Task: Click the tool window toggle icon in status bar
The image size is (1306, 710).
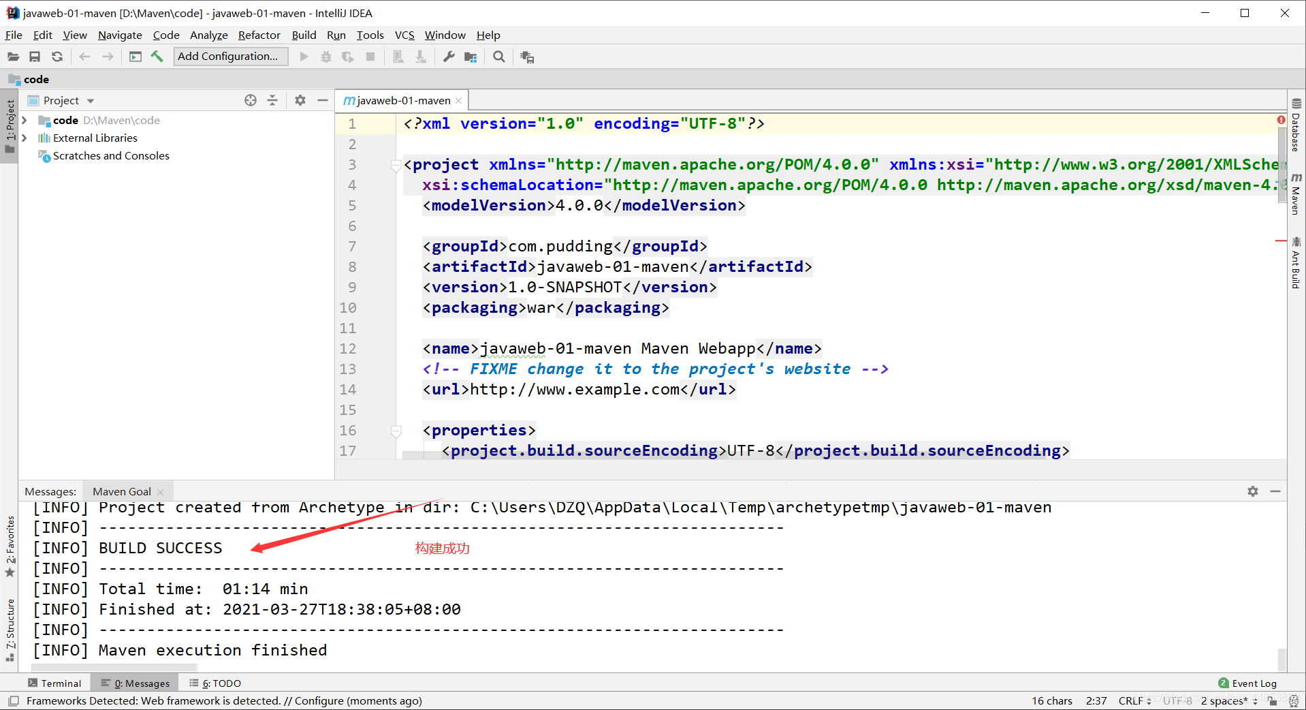Action: pos(13,700)
